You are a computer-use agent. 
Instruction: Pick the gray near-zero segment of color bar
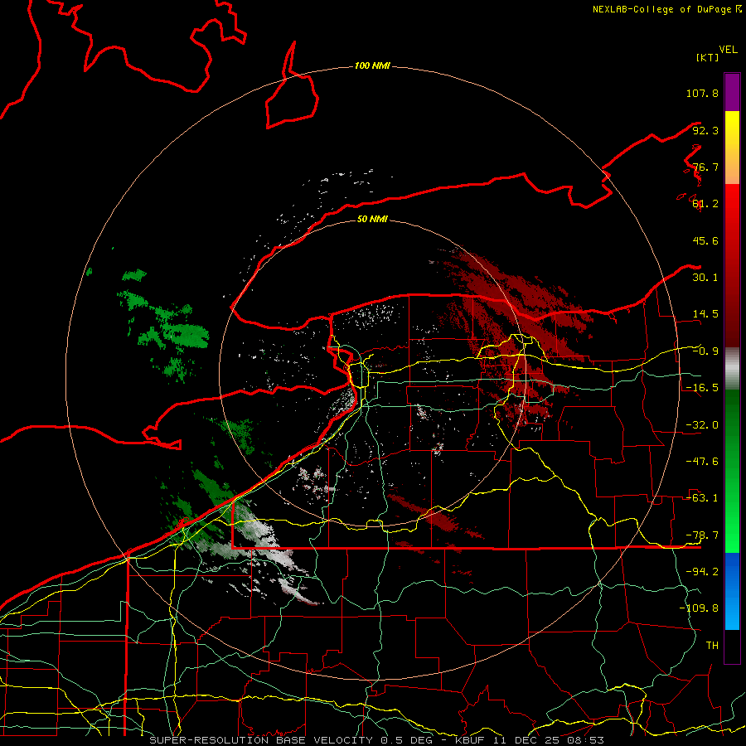tap(732, 369)
